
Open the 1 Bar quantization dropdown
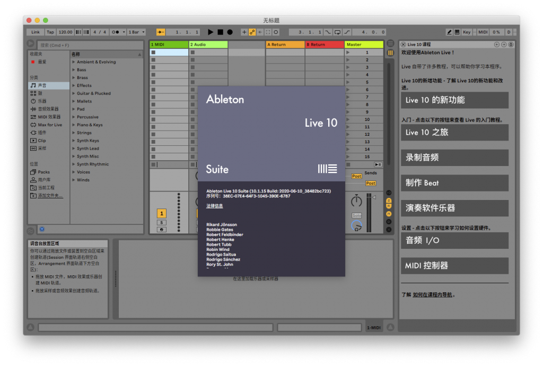[x=136, y=32]
